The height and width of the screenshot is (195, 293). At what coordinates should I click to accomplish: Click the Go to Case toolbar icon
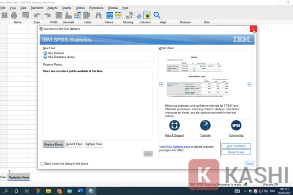point(59,15)
